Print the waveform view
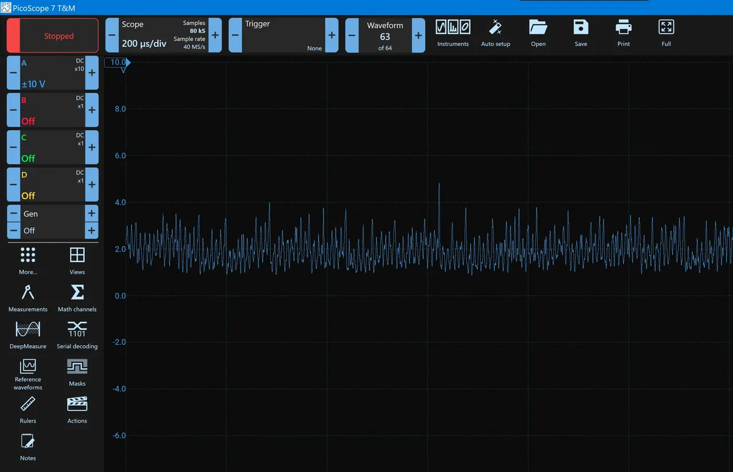Viewport: 733px width, 472px height. coord(624,27)
